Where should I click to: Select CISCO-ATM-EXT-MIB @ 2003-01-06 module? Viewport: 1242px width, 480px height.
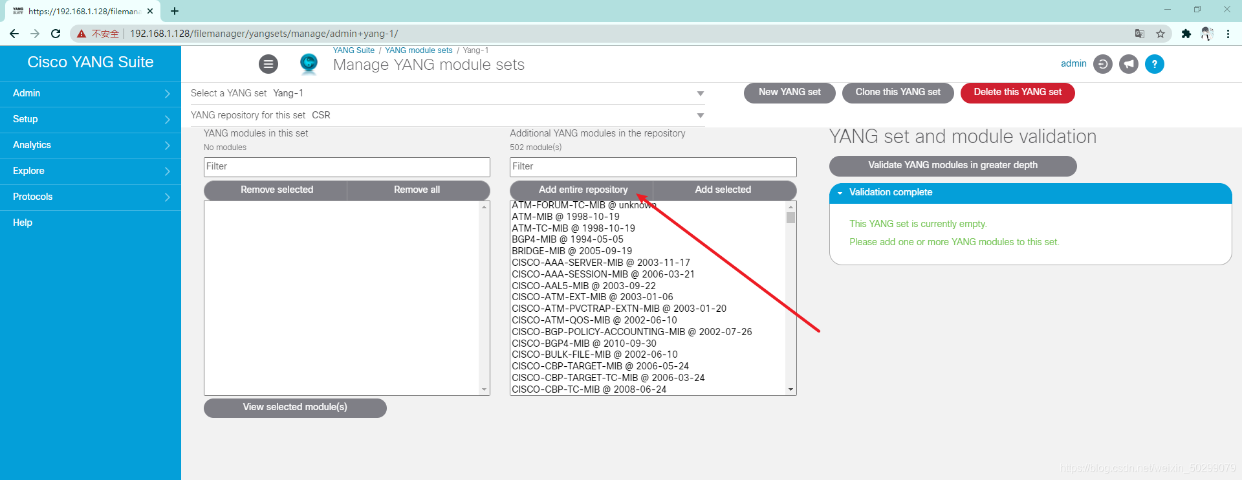point(648,297)
